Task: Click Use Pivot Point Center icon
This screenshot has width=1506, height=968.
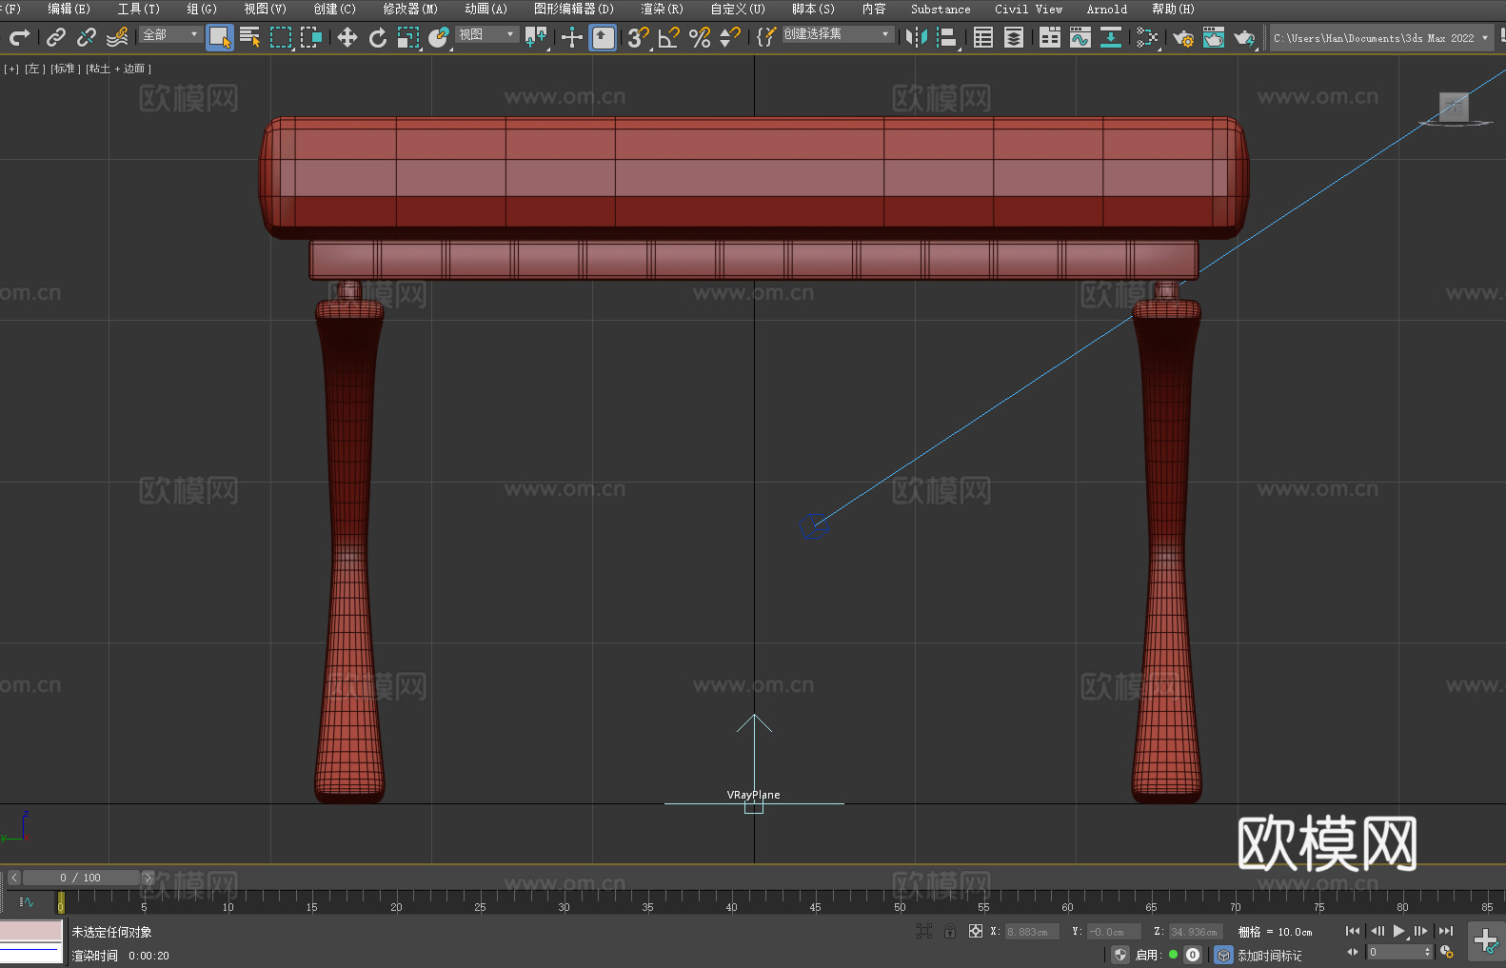Action: [x=536, y=37]
